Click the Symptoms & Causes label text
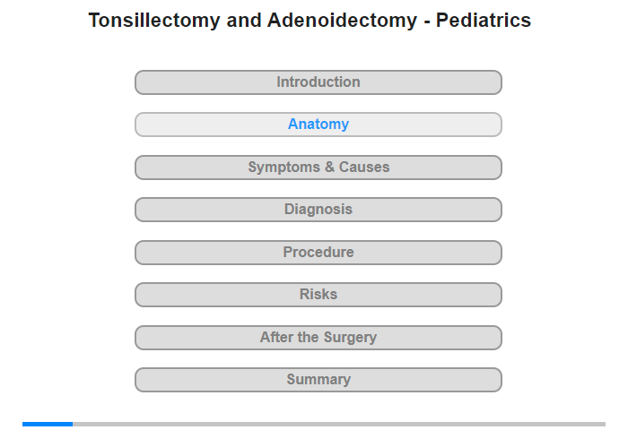 (x=318, y=167)
